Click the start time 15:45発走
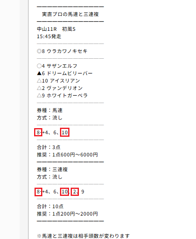 pyautogui.click(x=49, y=37)
